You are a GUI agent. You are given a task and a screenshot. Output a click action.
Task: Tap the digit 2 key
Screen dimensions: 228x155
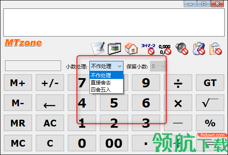tap(114, 123)
